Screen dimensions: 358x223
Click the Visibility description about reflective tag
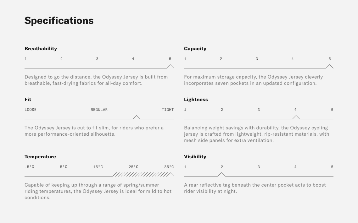255,188
